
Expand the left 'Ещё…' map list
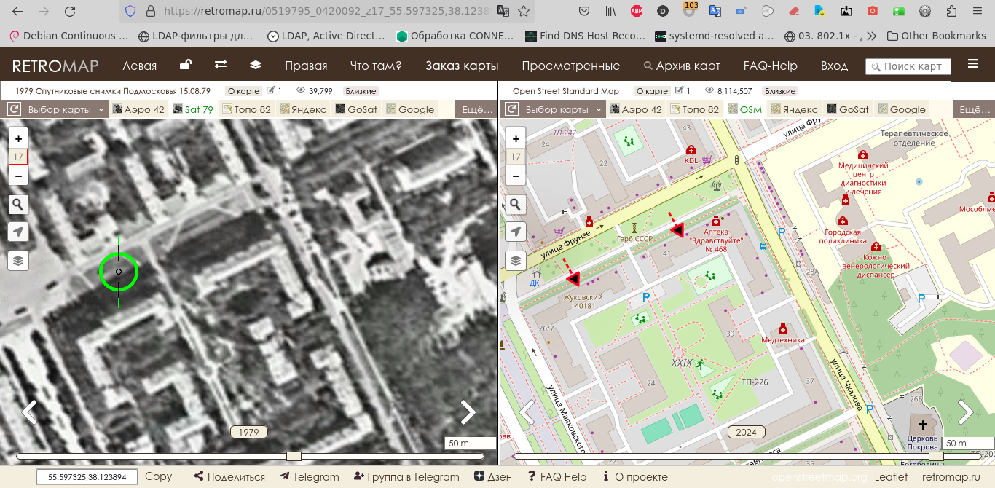point(476,109)
